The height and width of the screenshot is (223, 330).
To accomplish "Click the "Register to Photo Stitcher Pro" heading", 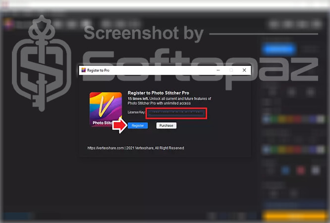I will pyautogui.click(x=158, y=93).
